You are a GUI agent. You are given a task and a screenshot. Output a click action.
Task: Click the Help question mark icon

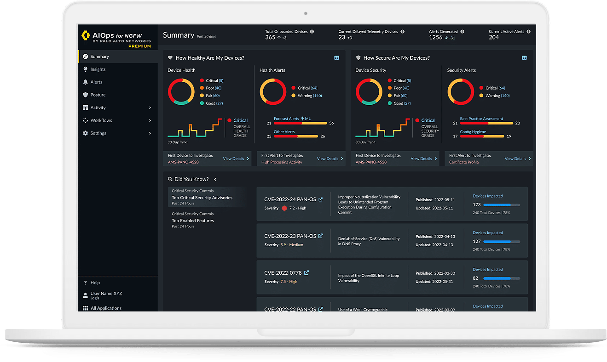tap(85, 283)
